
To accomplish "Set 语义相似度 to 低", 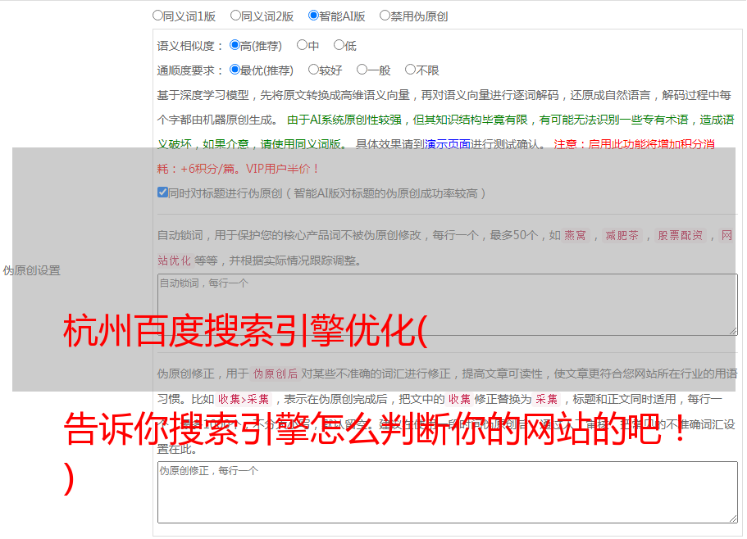I will (x=339, y=45).
